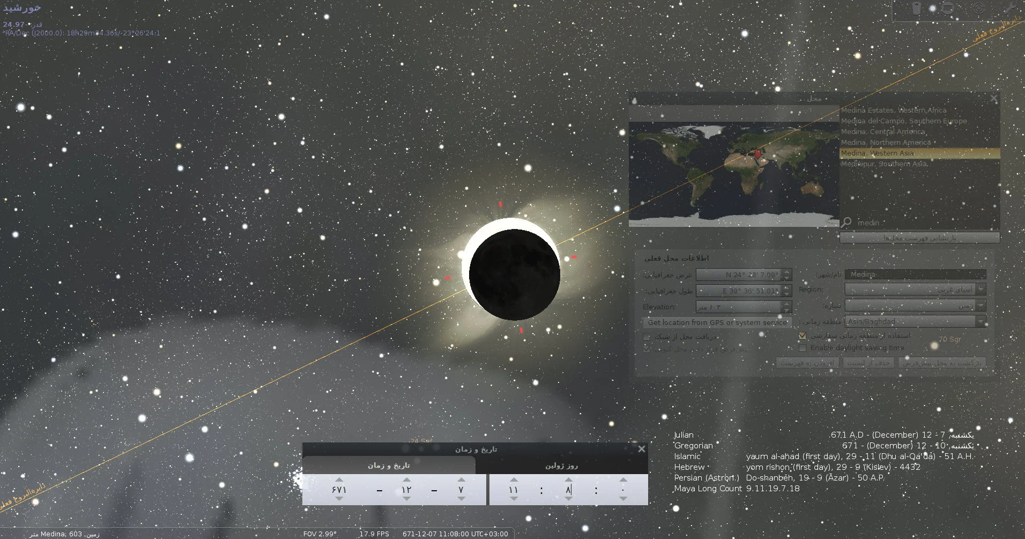This screenshot has height=539, width=1025.
Task: Click the latitude field N 24° 28' 7.00"
Action: click(x=739, y=275)
